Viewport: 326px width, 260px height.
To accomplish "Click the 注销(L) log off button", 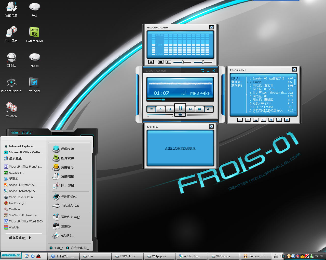I will click(x=56, y=248).
